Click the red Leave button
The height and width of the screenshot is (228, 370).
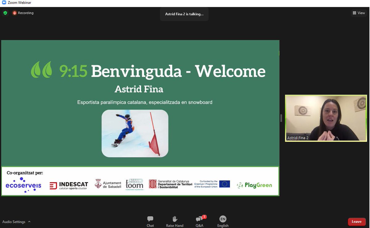tap(357, 222)
